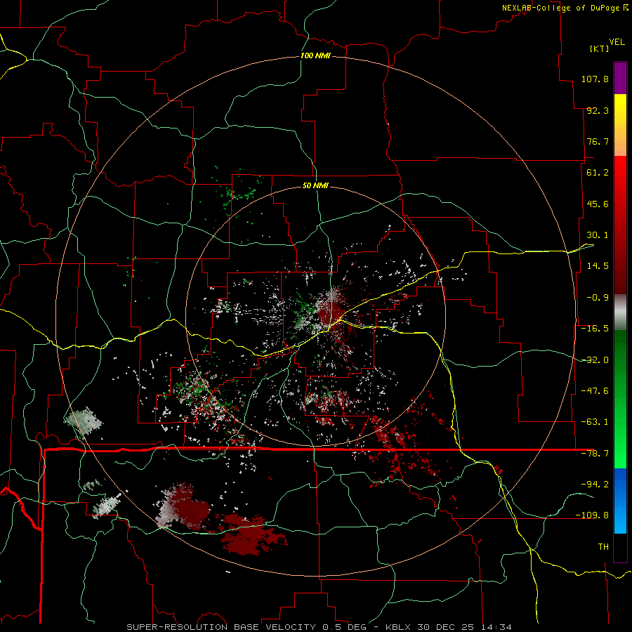This screenshot has width=632, height=632.
Task: Click the TH threshold label
Action: tap(603, 546)
